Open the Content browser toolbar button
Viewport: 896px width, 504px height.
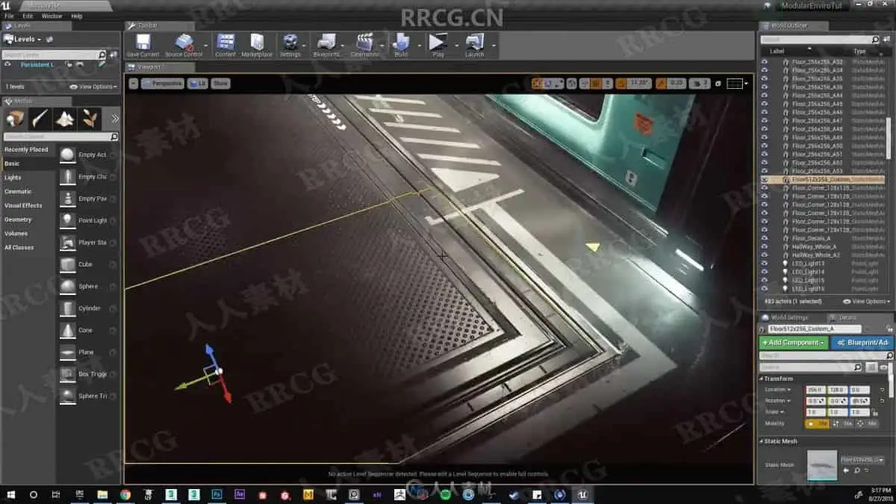coord(225,45)
